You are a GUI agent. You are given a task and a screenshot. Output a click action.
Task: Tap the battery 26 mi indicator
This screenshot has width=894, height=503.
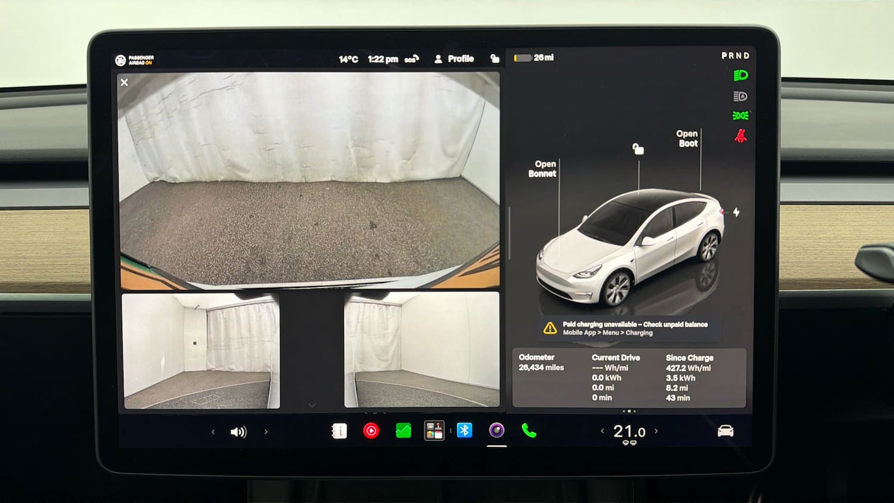point(533,58)
